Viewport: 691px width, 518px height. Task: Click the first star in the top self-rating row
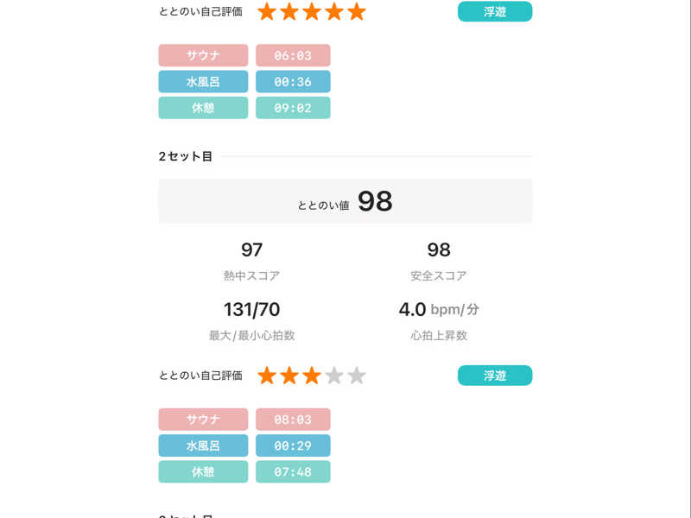pyautogui.click(x=267, y=11)
